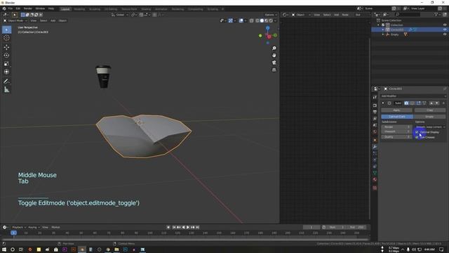Open the Render properties tab icon
The width and height of the screenshot is (449, 253).
click(375, 105)
